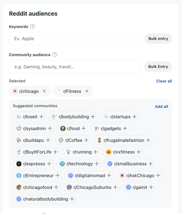This screenshot has width=182, height=214.
Task: Open the Keywords help question-mark icon
Action: (32, 26)
